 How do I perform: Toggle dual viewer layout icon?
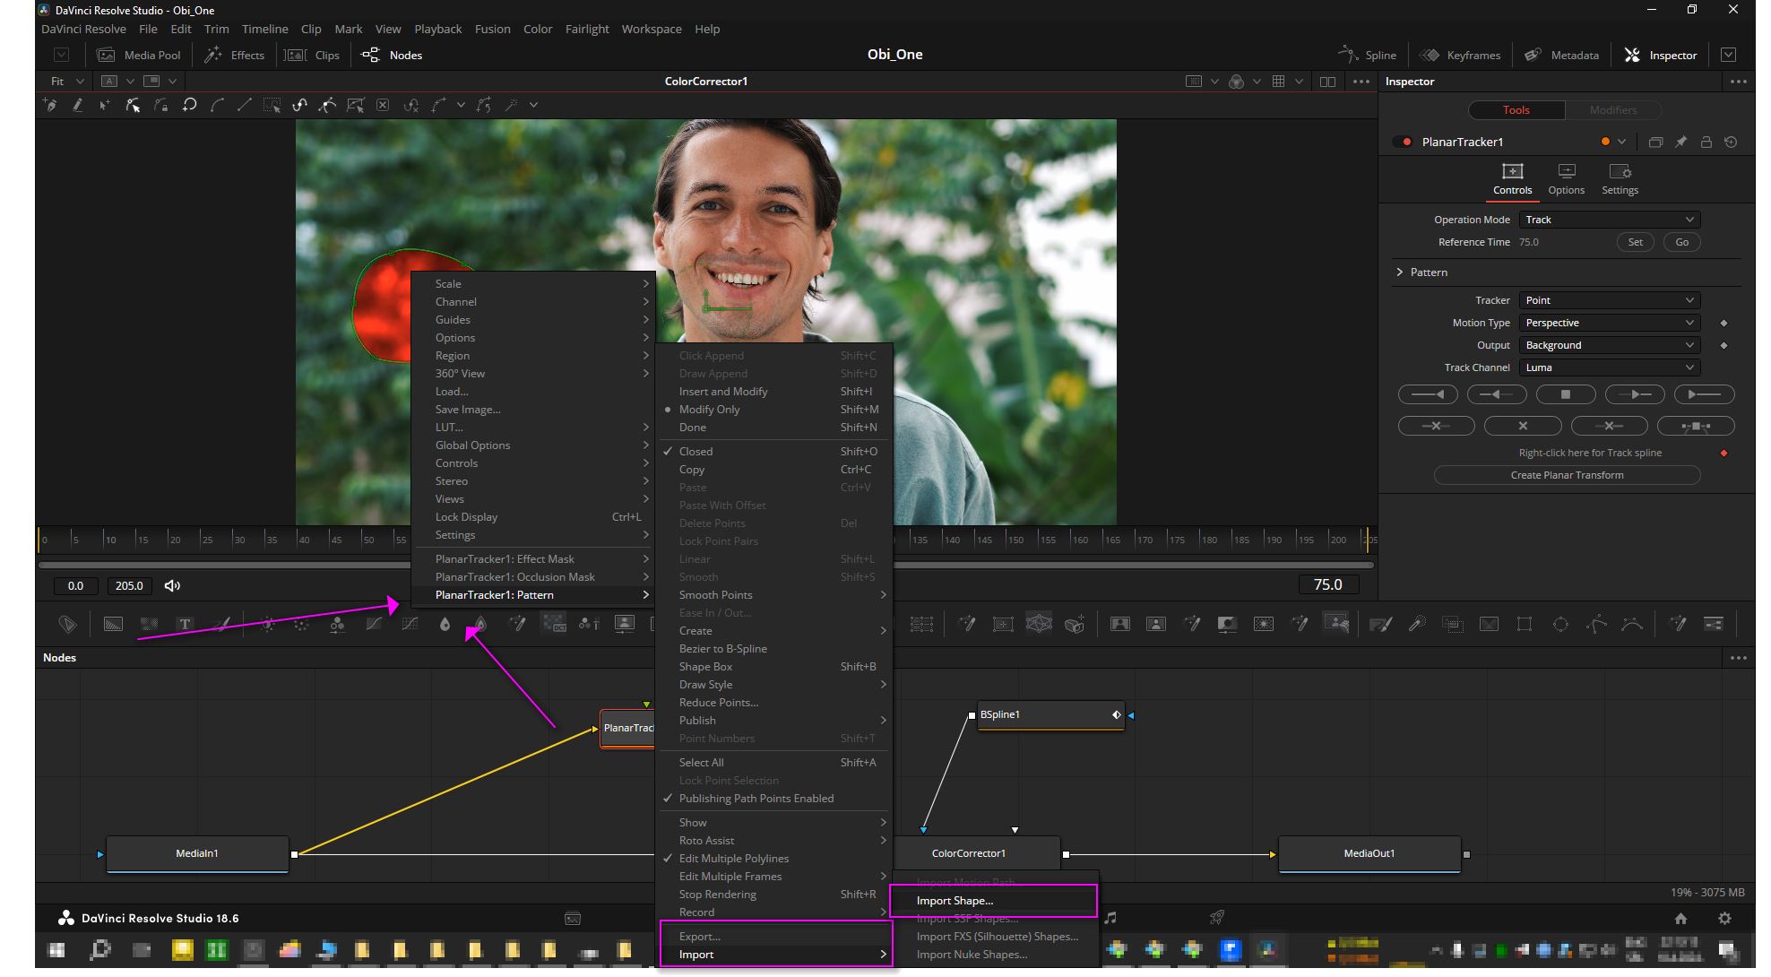pos(1327,82)
